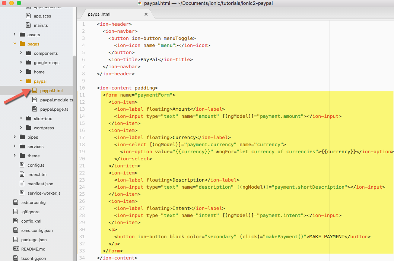394x261 pixels.
Task: Collapse the pages folder
Action: (15, 44)
